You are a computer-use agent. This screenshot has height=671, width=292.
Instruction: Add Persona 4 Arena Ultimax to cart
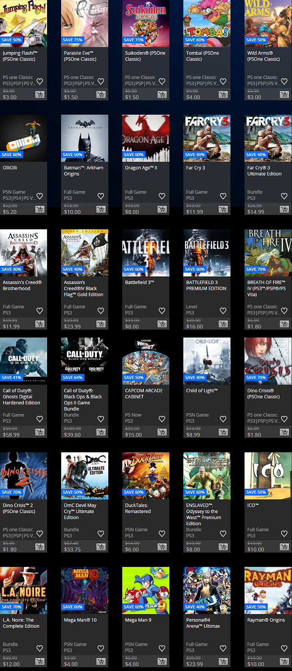(223, 662)
